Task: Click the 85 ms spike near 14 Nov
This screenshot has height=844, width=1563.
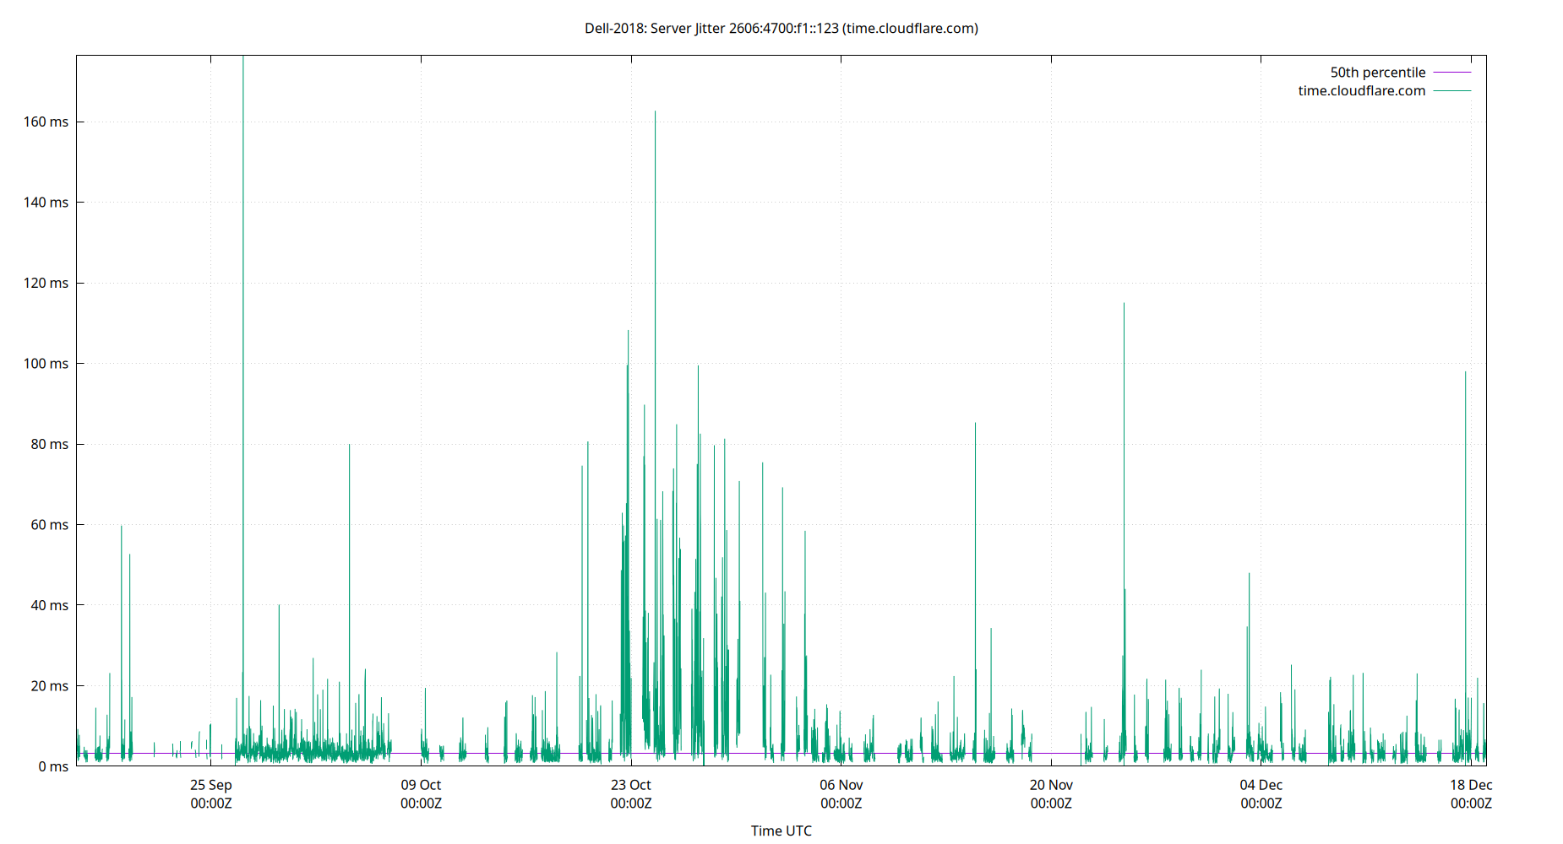Action: pyautogui.click(x=977, y=439)
